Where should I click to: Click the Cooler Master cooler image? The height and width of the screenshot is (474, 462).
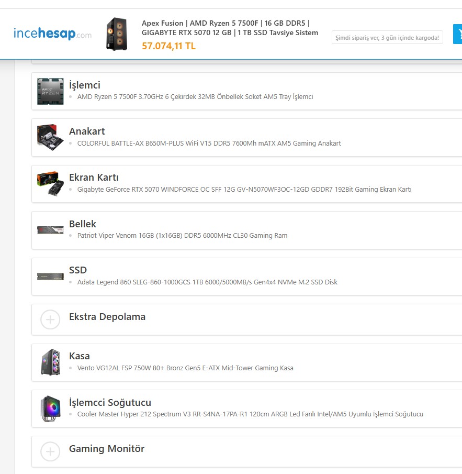[x=50, y=409]
